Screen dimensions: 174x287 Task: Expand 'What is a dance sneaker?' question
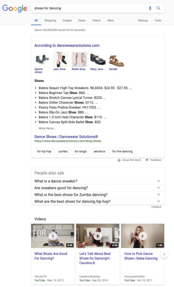[98, 181]
